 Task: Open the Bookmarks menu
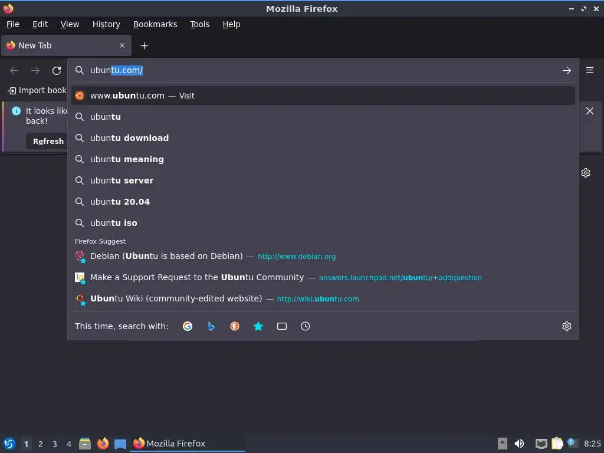pyautogui.click(x=155, y=24)
